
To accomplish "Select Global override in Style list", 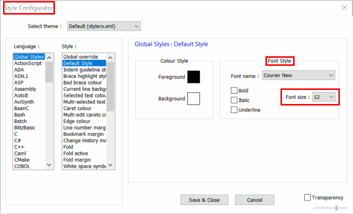I will coord(81,57).
